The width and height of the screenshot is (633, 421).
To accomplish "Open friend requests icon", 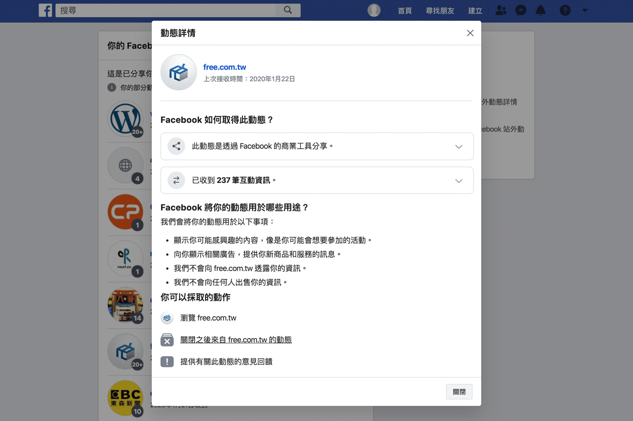I will point(501,10).
